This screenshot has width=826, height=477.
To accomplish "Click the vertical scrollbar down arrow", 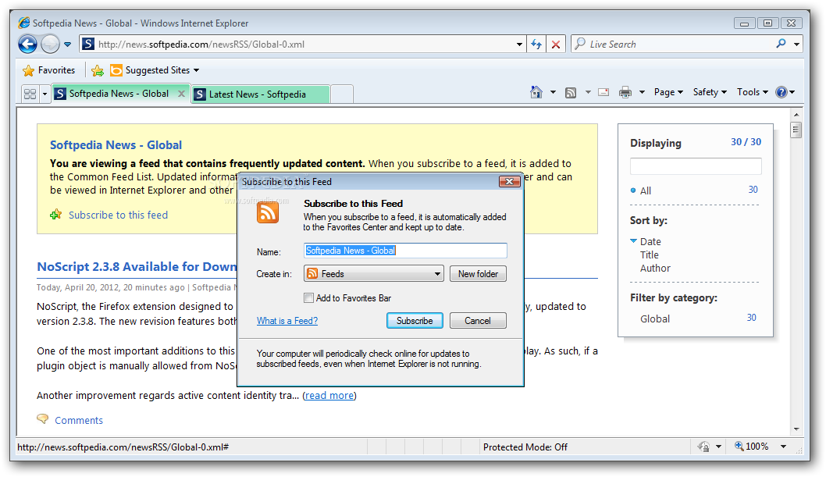I will point(796,429).
